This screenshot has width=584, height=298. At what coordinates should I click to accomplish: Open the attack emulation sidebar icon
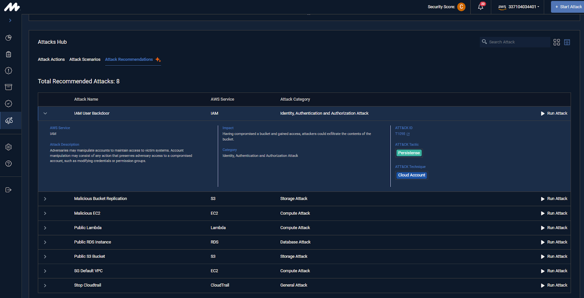[x=9, y=121]
